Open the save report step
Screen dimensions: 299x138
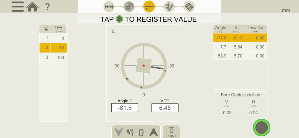coord(189,7)
